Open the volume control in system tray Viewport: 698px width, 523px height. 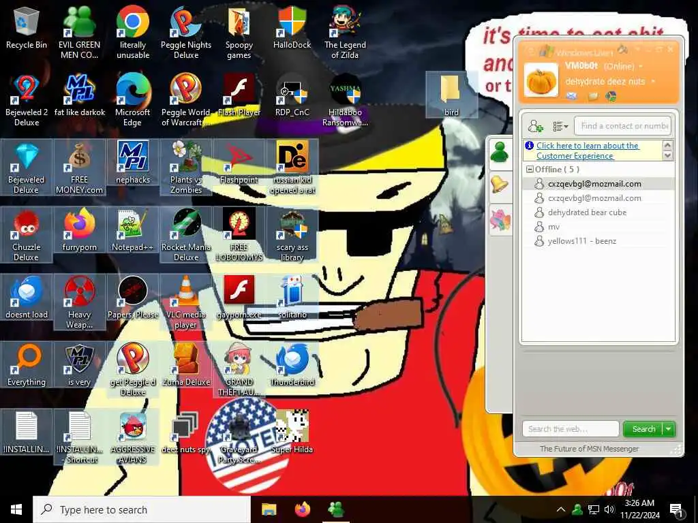(x=609, y=509)
